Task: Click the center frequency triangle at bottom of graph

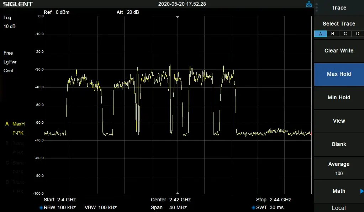Action: click(x=178, y=193)
